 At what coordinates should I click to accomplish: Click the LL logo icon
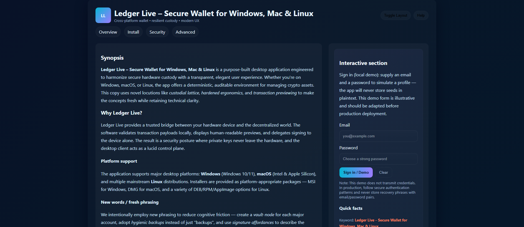tap(103, 15)
